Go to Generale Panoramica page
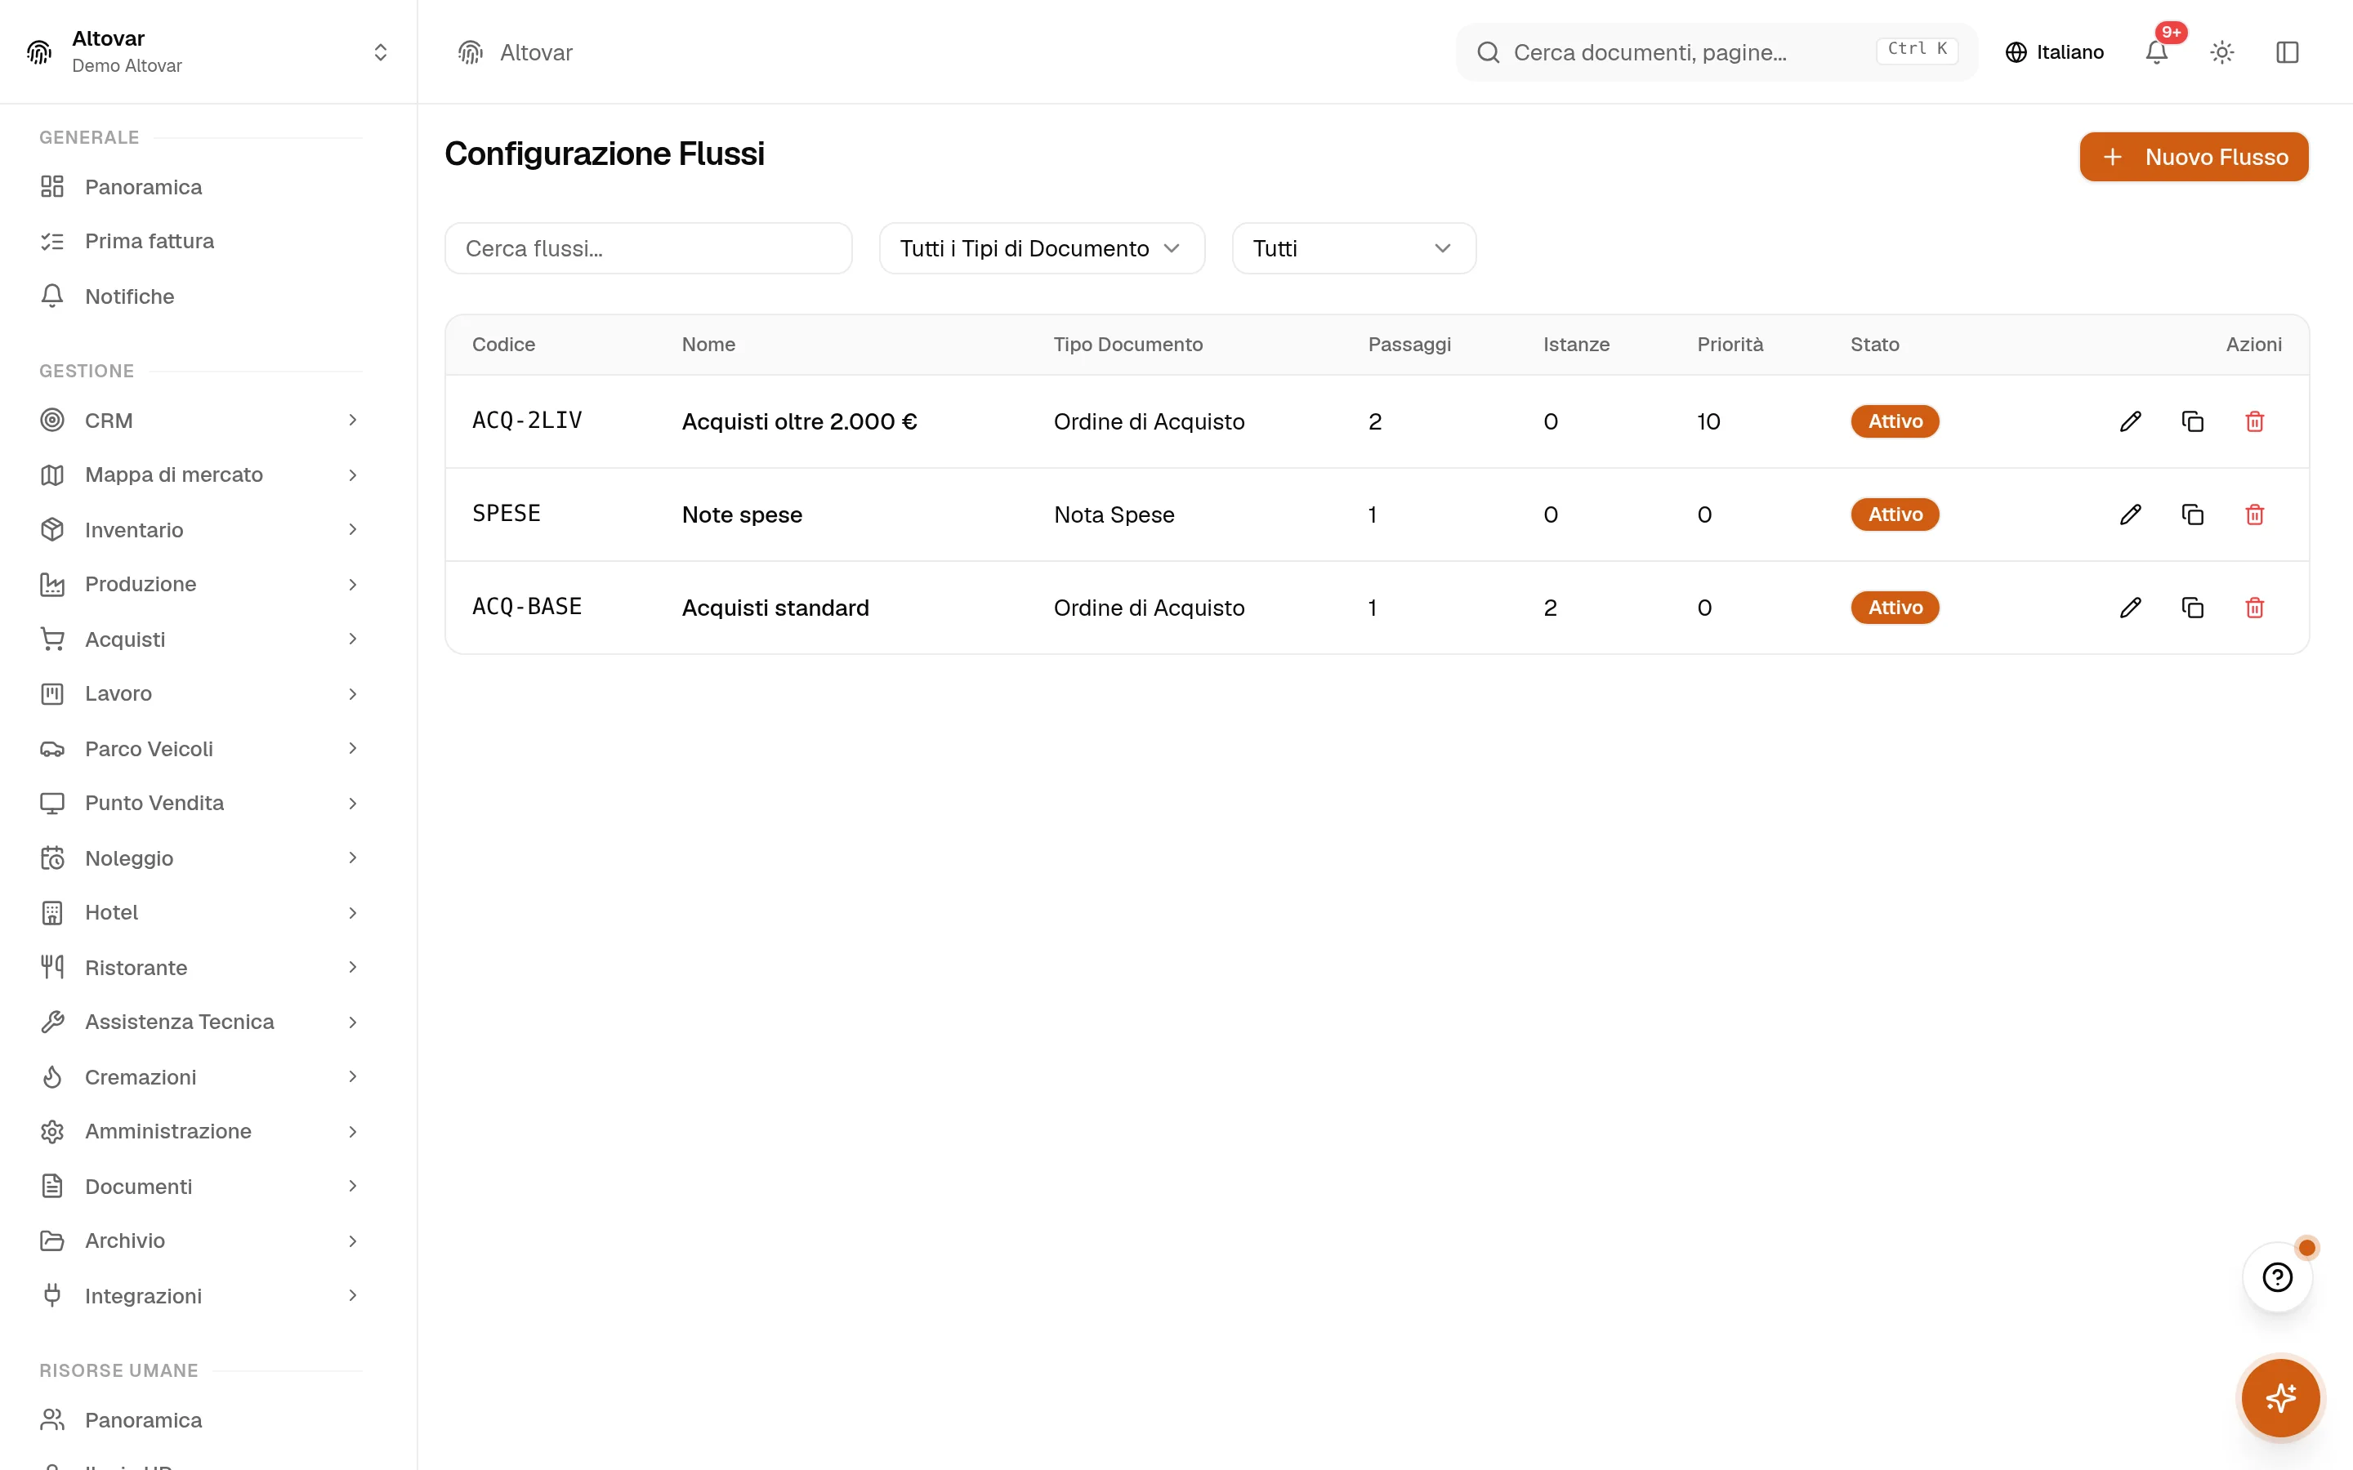The image size is (2353, 1470). [199, 187]
